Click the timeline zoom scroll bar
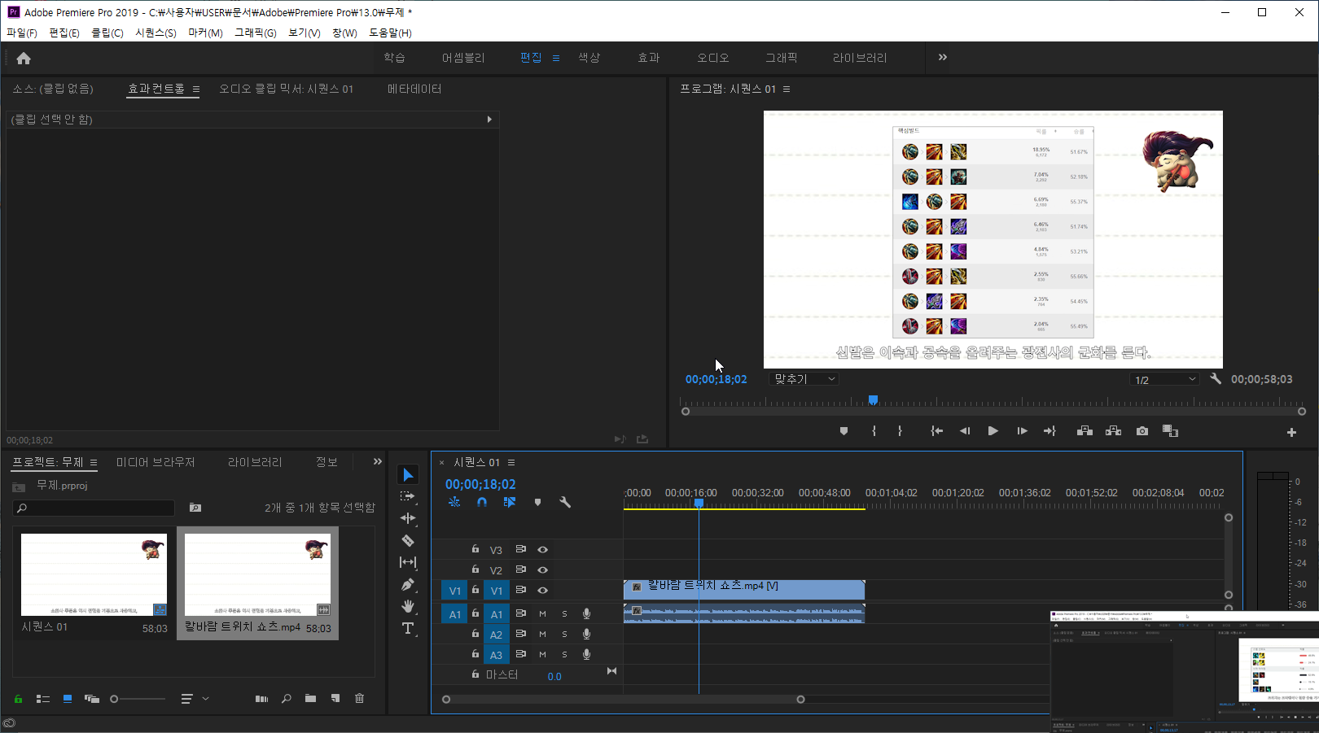 pos(623,699)
